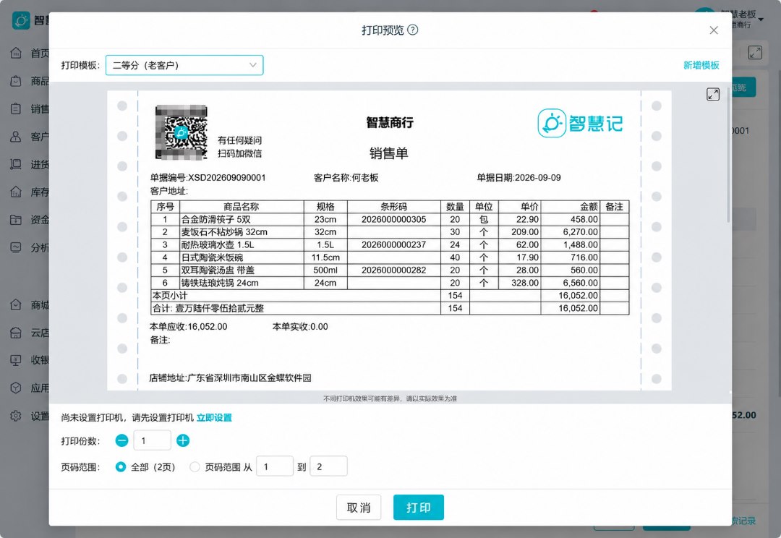781x538 pixels.
Task: Click the 收银 icon in sidebar
Action: click(x=16, y=360)
